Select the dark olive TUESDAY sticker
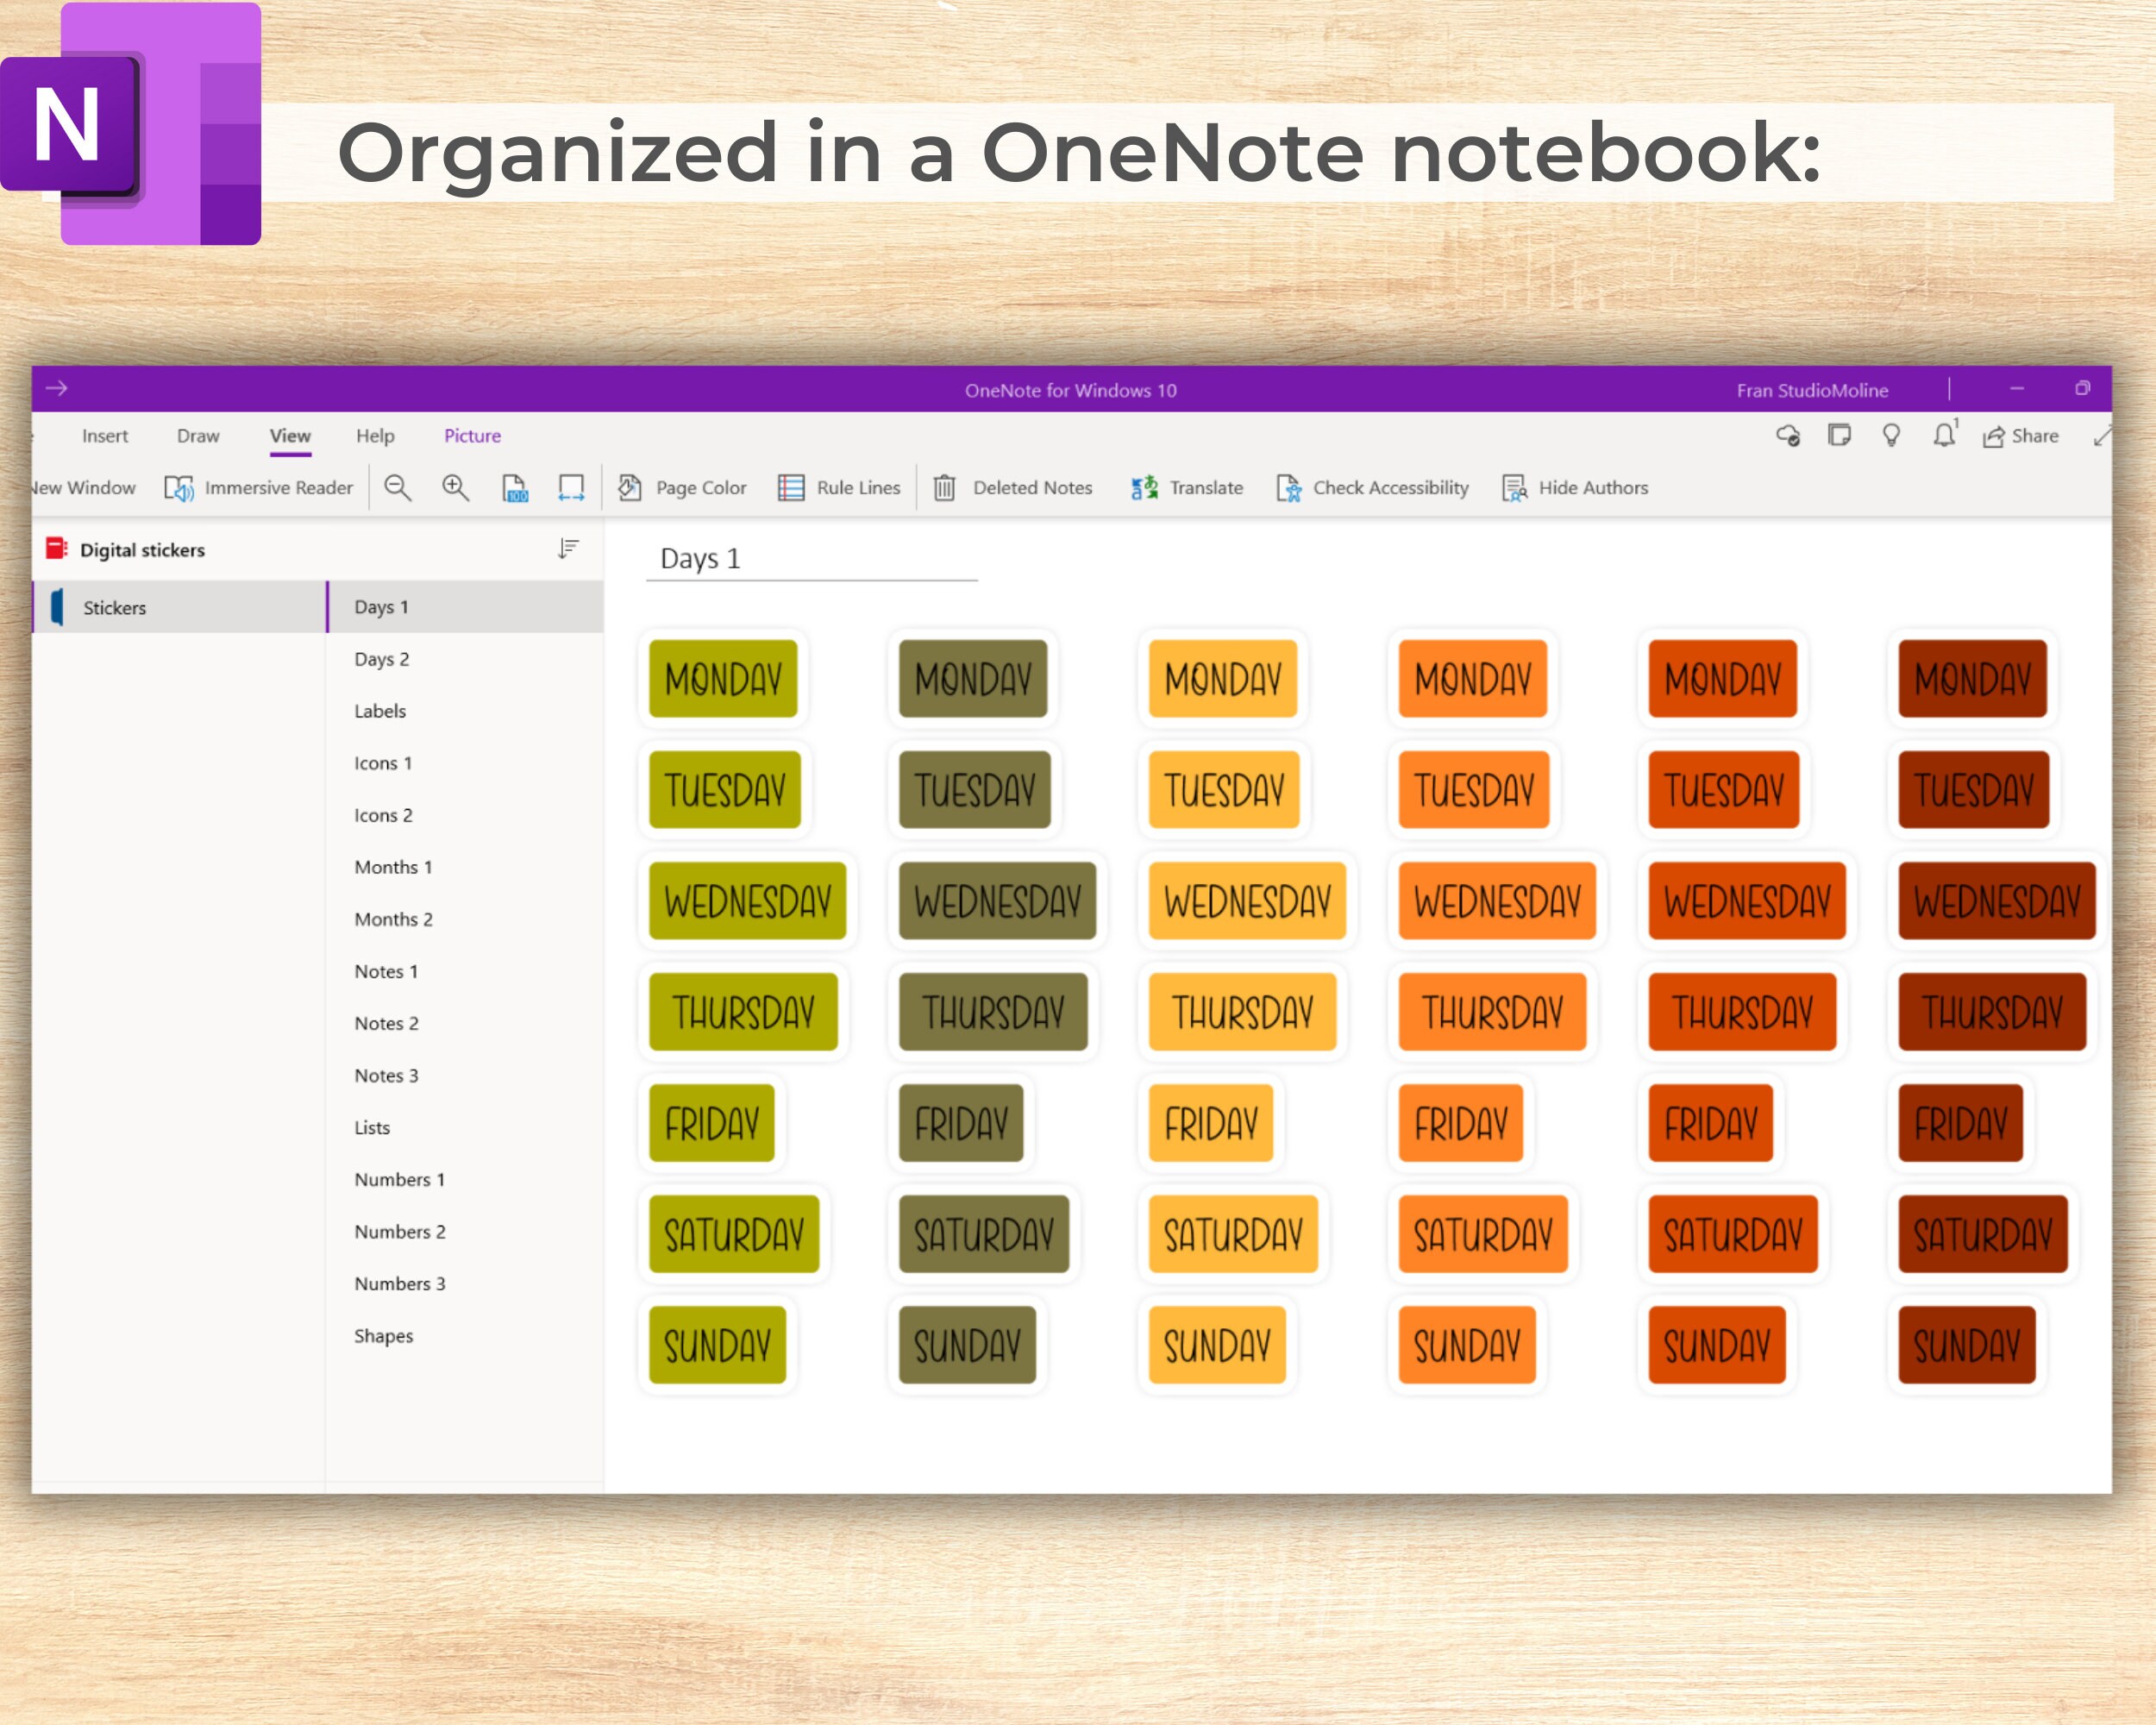 coord(975,790)
